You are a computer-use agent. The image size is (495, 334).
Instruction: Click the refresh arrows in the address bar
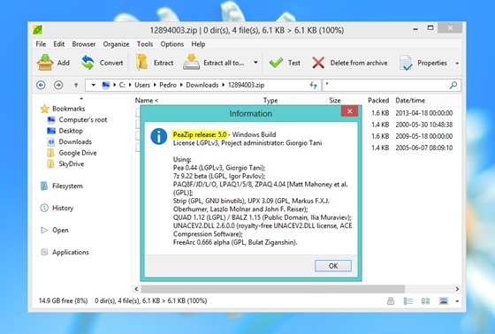pos(313,85)
